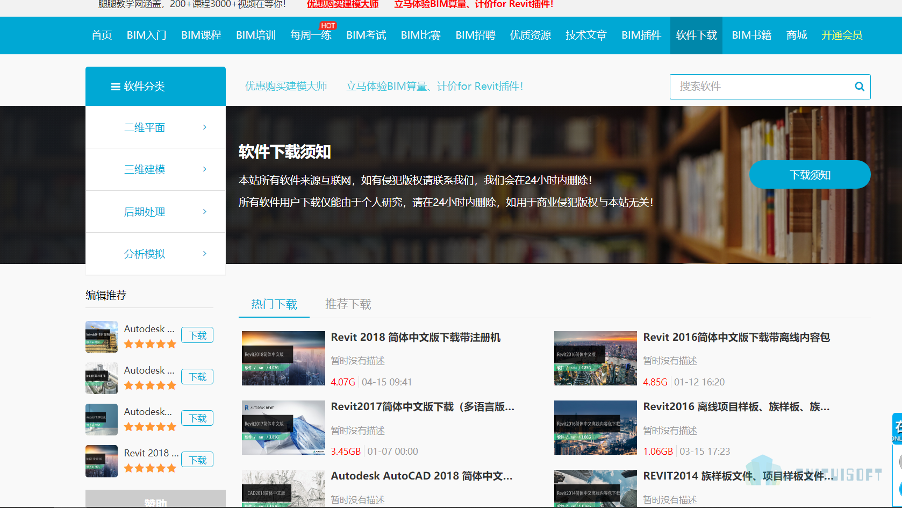Click the Revit 2018 sidebar thumbnail
Screen dimensions: 902x508
pyautogui.click(x=102, y=461)
